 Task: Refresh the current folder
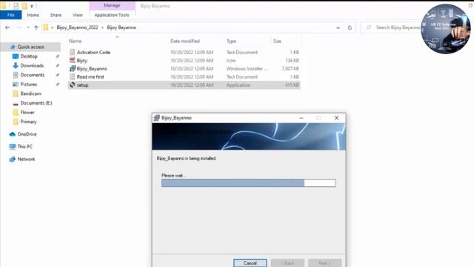point(350,27)
